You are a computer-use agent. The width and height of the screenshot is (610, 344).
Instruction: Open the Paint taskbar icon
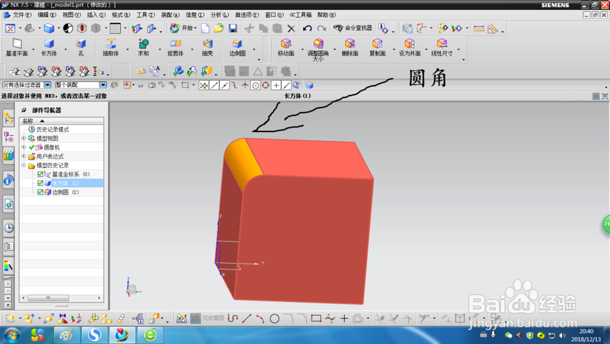click(66, 335)
